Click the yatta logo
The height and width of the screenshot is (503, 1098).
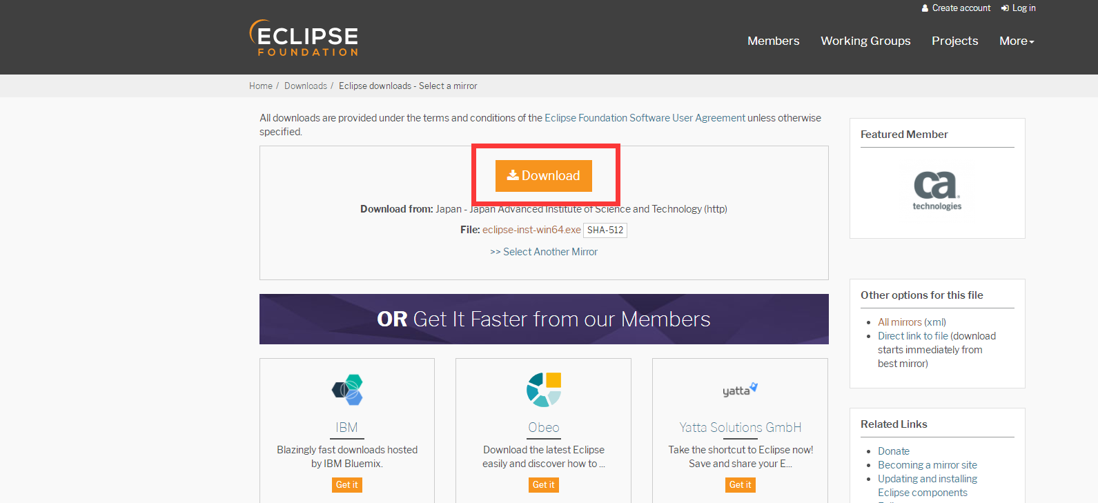pyautogui.click(x=740, y=390)
